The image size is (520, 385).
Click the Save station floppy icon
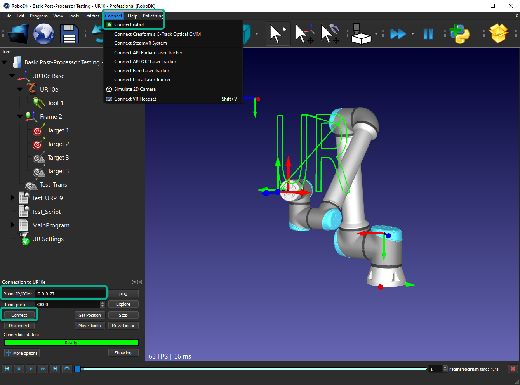point(69,34)
